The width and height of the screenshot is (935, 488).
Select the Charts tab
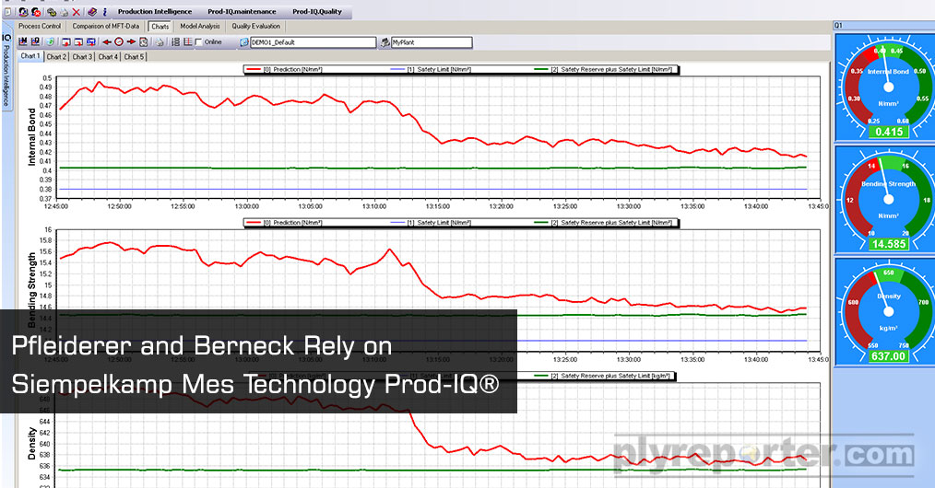160,26
